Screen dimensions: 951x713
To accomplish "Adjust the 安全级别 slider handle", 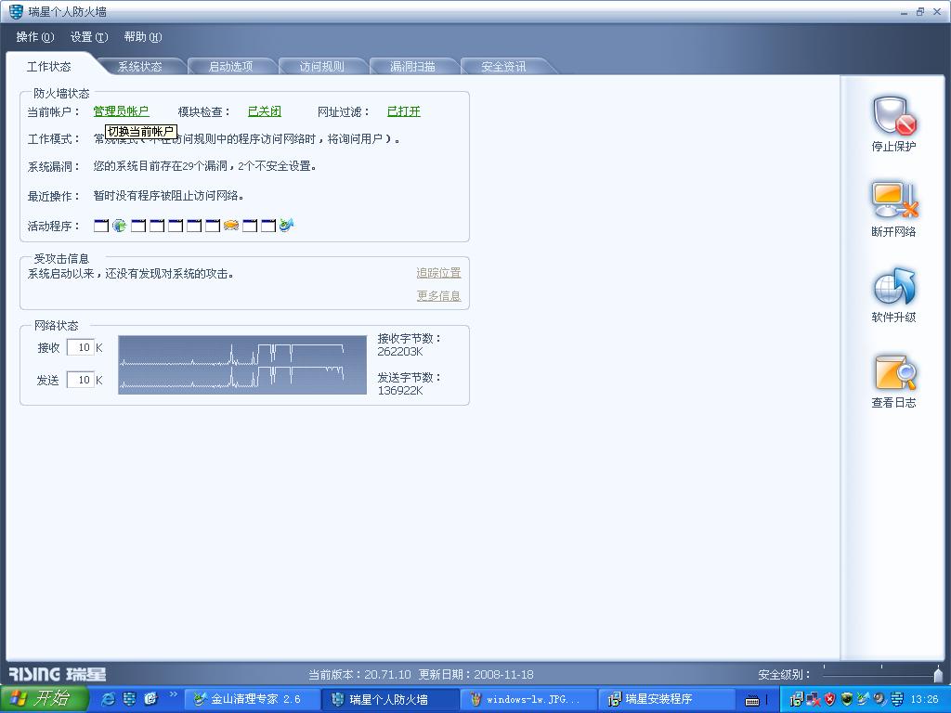I will (x=938, y=675).
